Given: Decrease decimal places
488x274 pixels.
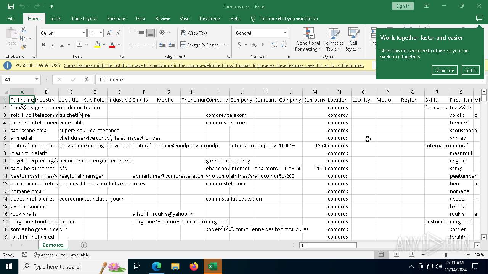Looking at the screenshot, I should point(284,45).
